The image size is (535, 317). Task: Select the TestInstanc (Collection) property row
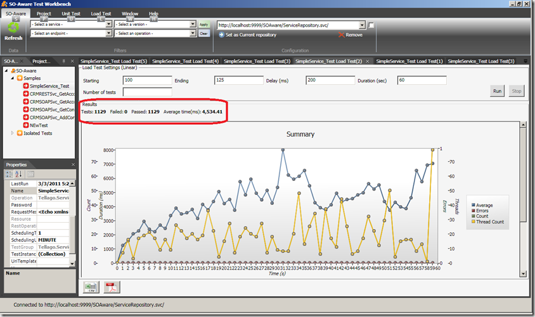coord(39,254)
